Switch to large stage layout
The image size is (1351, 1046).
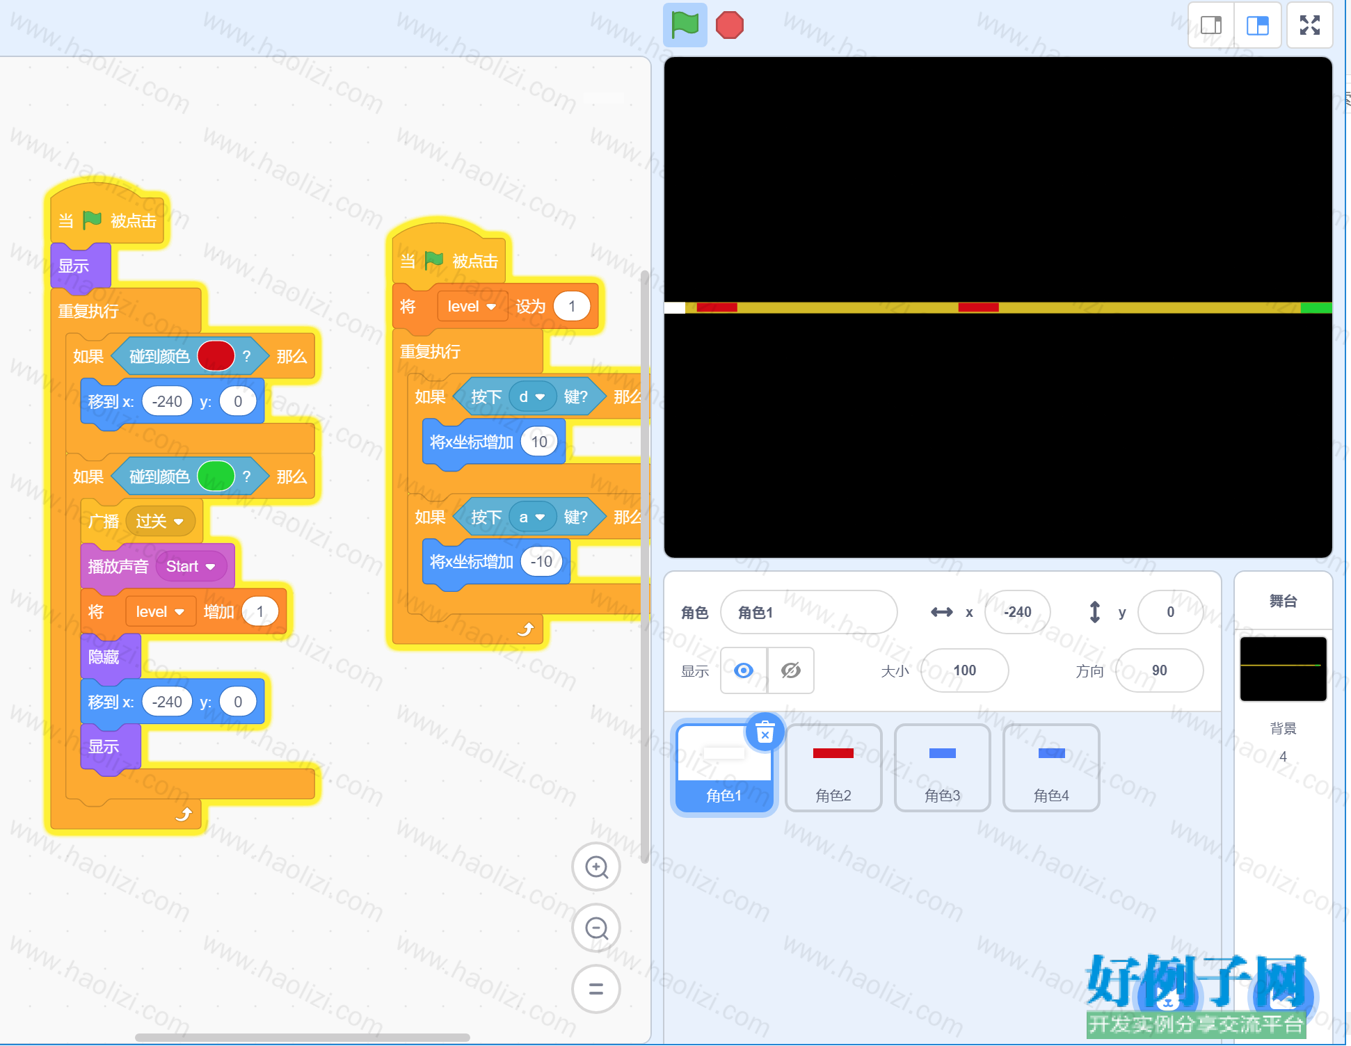pyautogui.click(x=1258, y=25)
